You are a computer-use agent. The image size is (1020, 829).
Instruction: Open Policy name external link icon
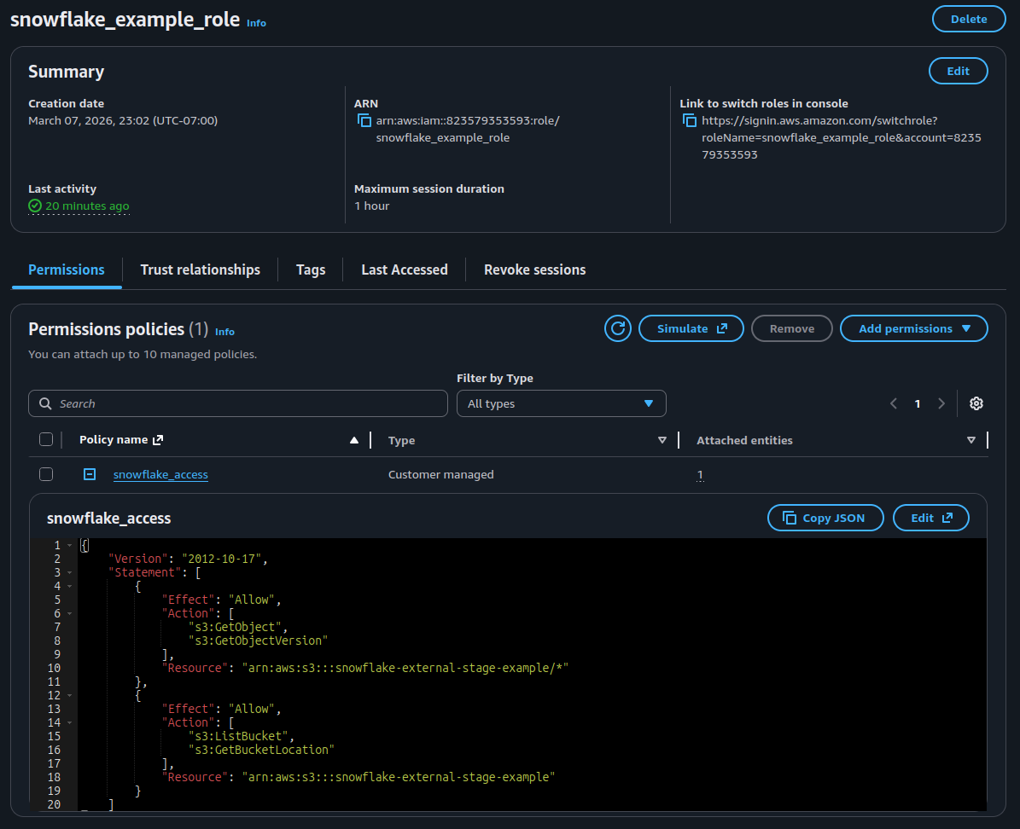tap(157, 440)
